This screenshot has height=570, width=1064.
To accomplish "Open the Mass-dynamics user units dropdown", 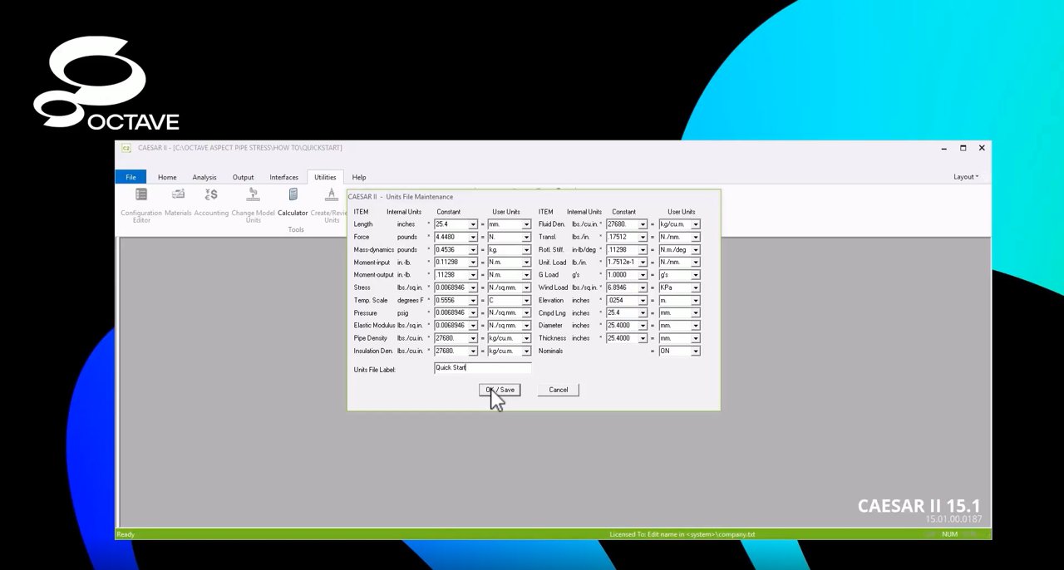I will [526, 249].
